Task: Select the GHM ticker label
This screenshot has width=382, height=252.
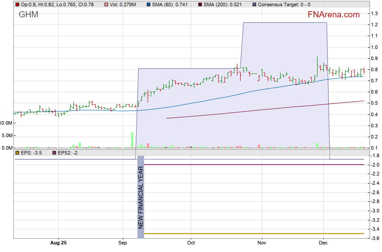Action: (x=28, y=15)
